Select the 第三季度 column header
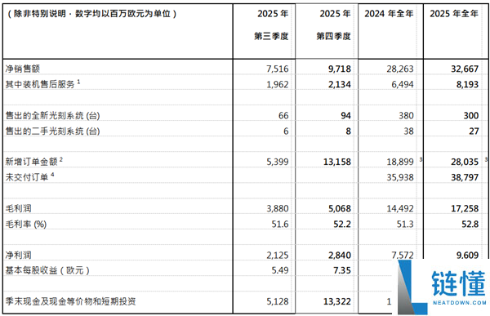490x316 pixels. [x=271, y=36]
